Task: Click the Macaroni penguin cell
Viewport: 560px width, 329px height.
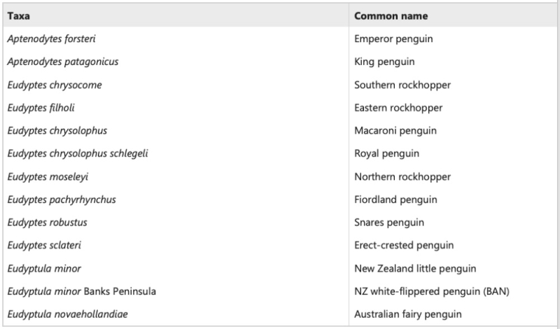Action: [395, 131]
